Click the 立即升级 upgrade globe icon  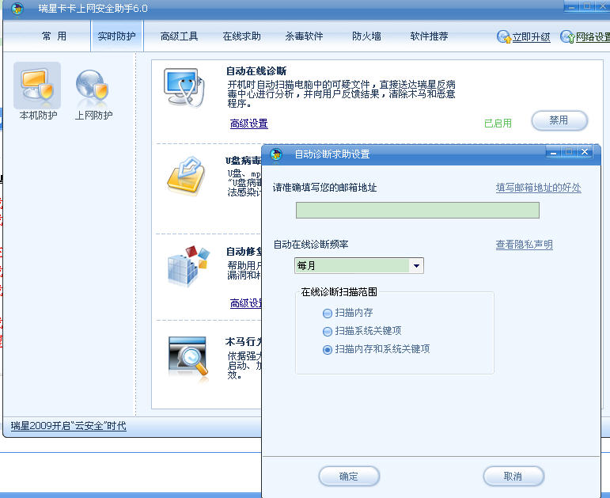point(504,37)
